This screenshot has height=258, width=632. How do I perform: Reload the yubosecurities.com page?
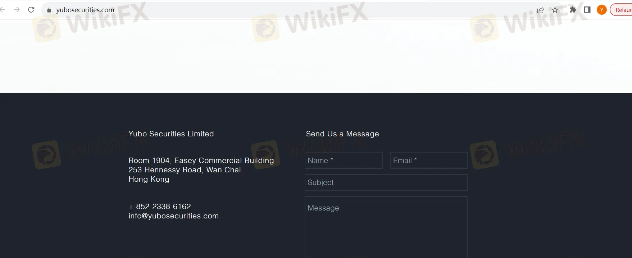tap(31, 10)
